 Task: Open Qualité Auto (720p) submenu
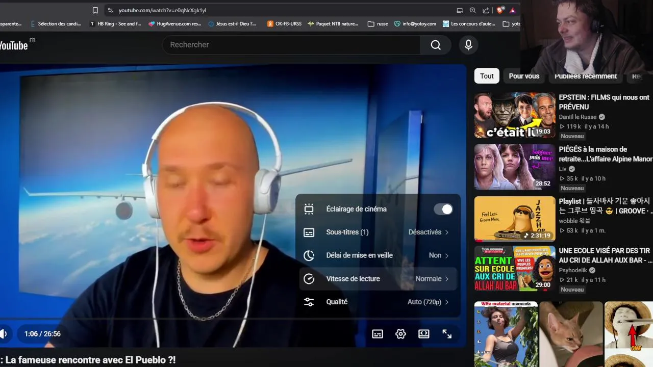point(378,302)
